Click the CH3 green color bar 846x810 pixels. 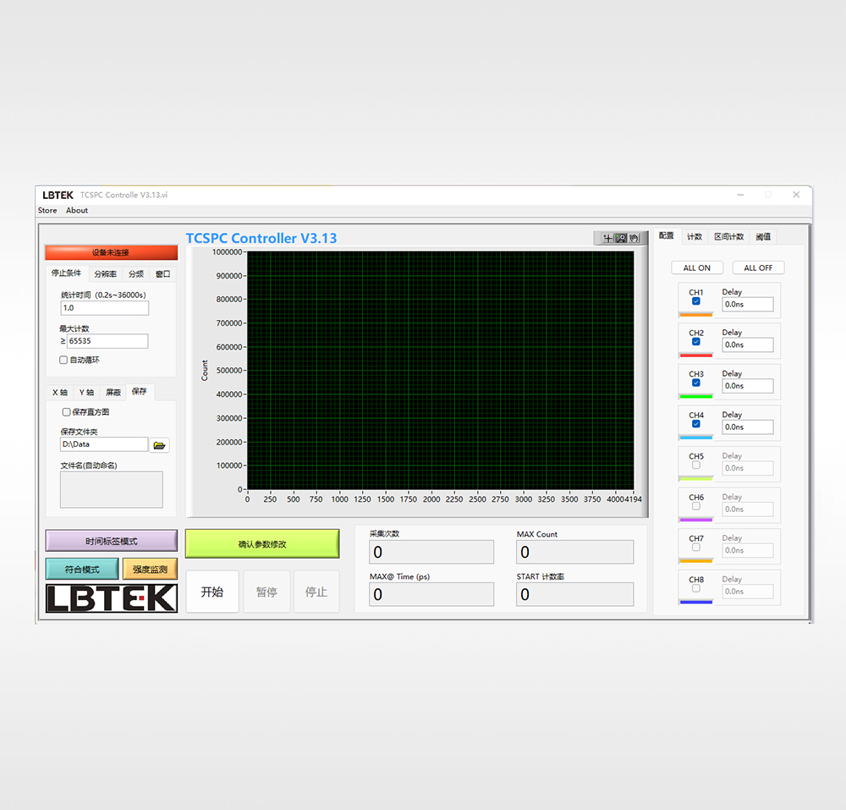(696, 396)
